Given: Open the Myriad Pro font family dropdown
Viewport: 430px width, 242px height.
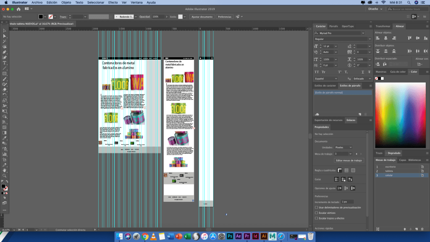Looking at the screenshot, I should point(363,33).
